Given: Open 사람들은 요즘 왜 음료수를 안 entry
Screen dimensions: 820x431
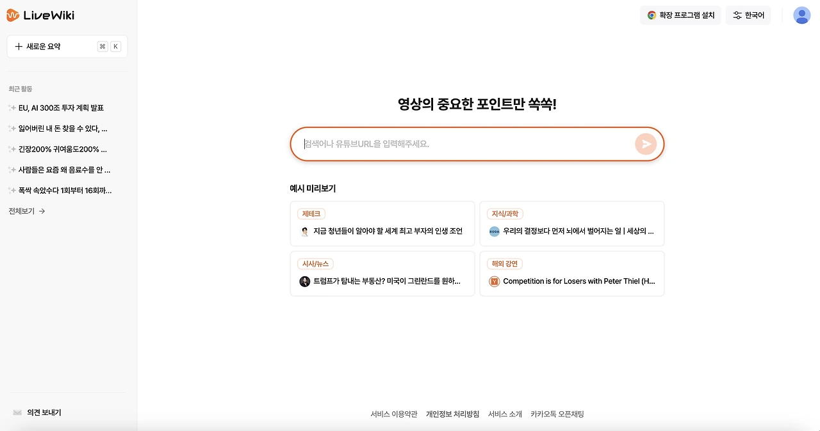Looking at the screenshot, I should [60, 169].
